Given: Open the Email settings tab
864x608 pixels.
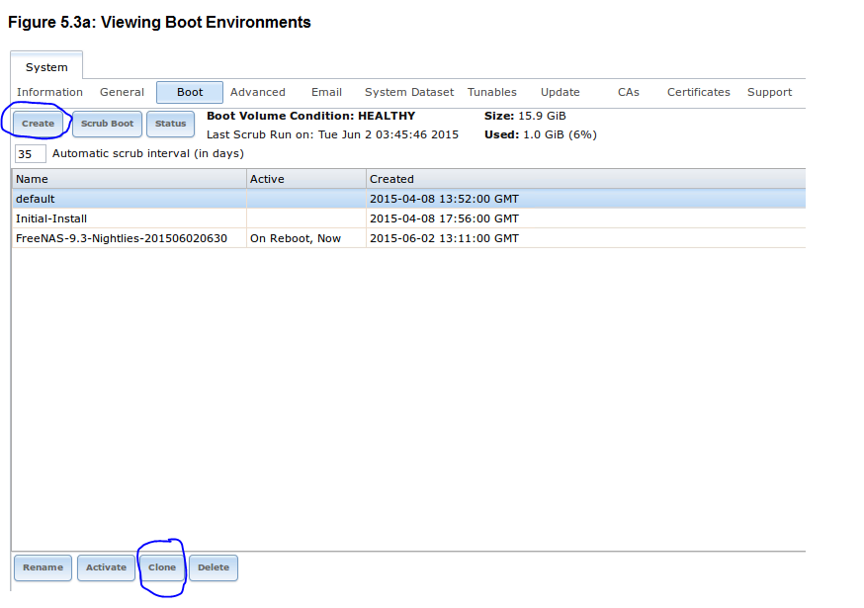Looking at the screenshot, I should click(326, 92).
